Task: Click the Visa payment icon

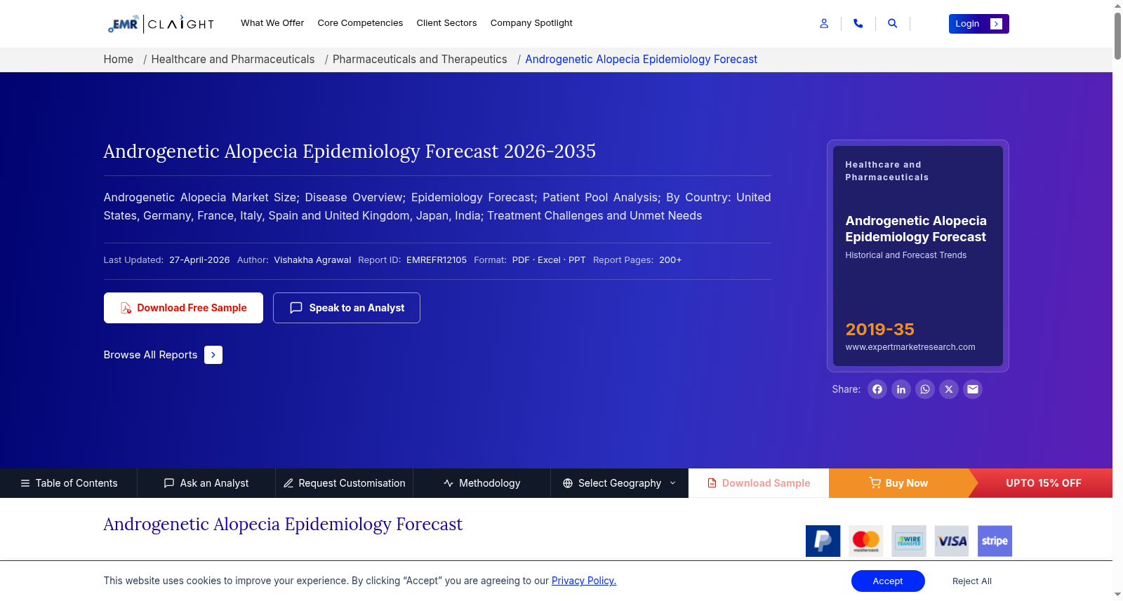Action: 952,541
